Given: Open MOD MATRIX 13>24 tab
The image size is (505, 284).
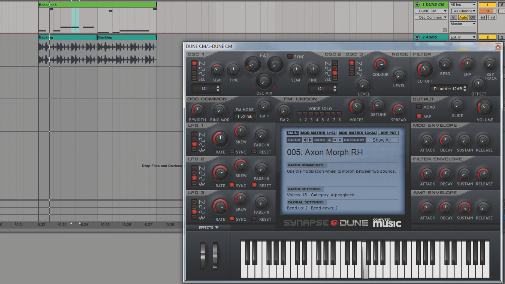Looking at the screenshot, I should click(x=357, y=133).
